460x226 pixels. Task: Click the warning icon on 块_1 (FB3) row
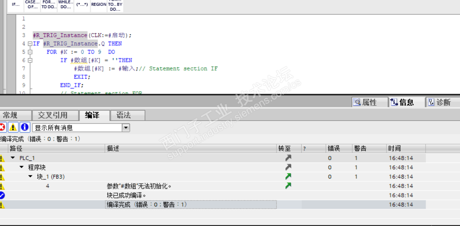pyautogui.click(x=2, y=177)
